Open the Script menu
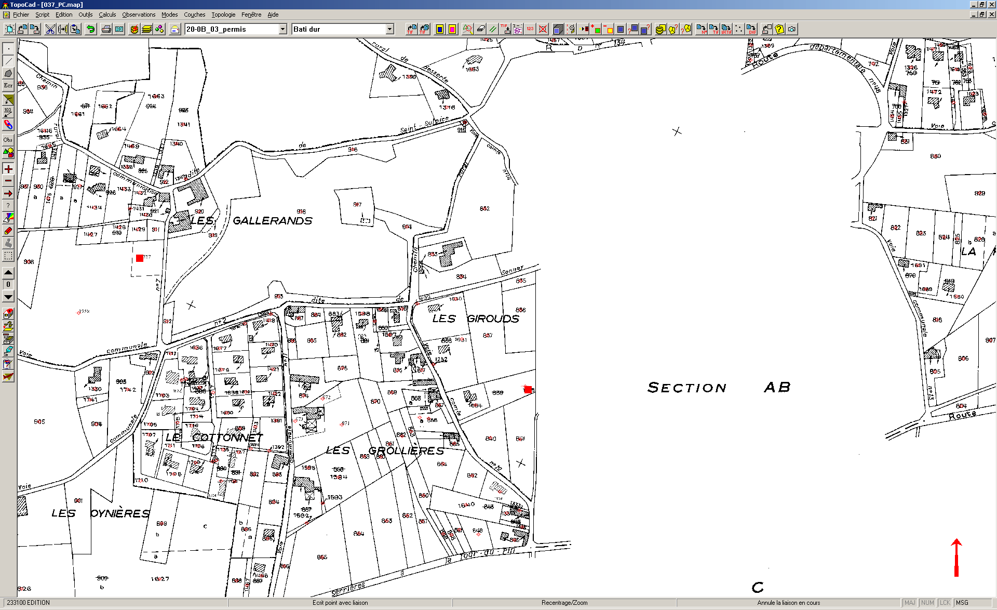Image resolution: width=997 pixels, height=610 pixels. point(42,15)
